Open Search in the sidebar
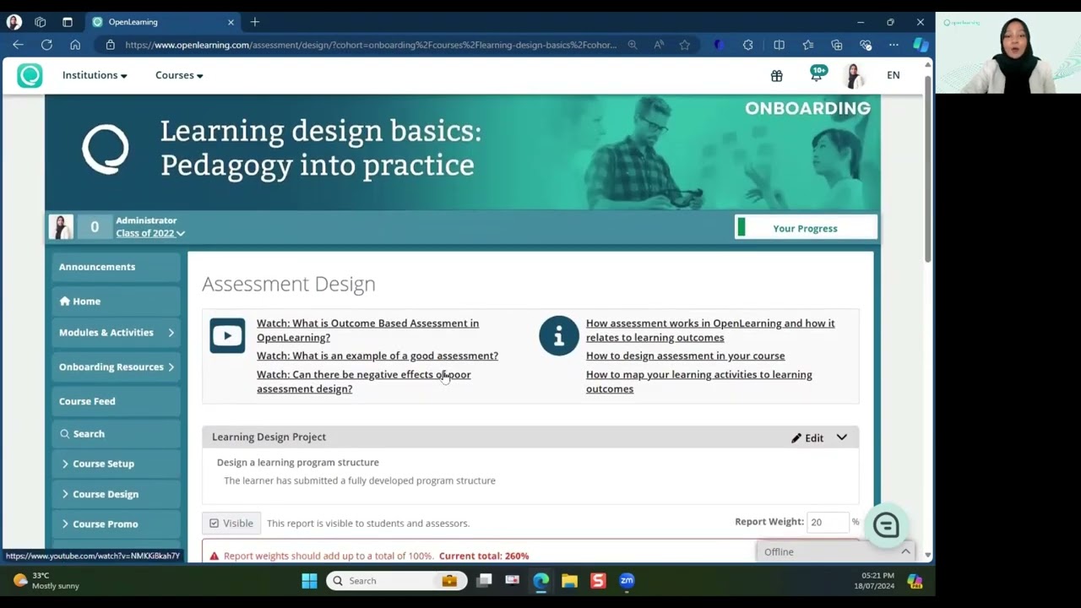This screenshot has width=1081, height=608. point(117,433)
